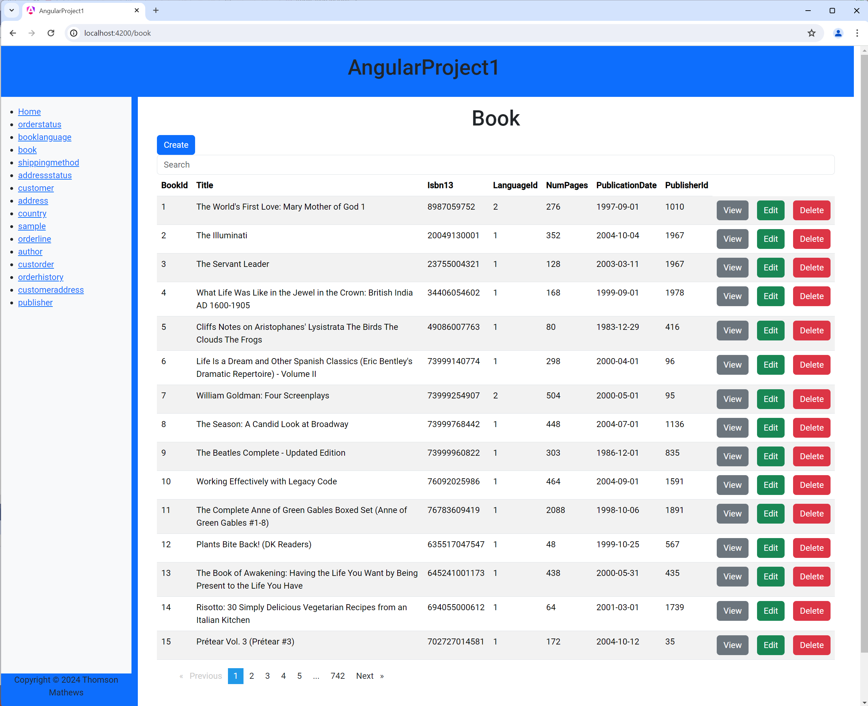View the British India book row 4
Viewport: 868px width, 706px height.
(732, 296)
